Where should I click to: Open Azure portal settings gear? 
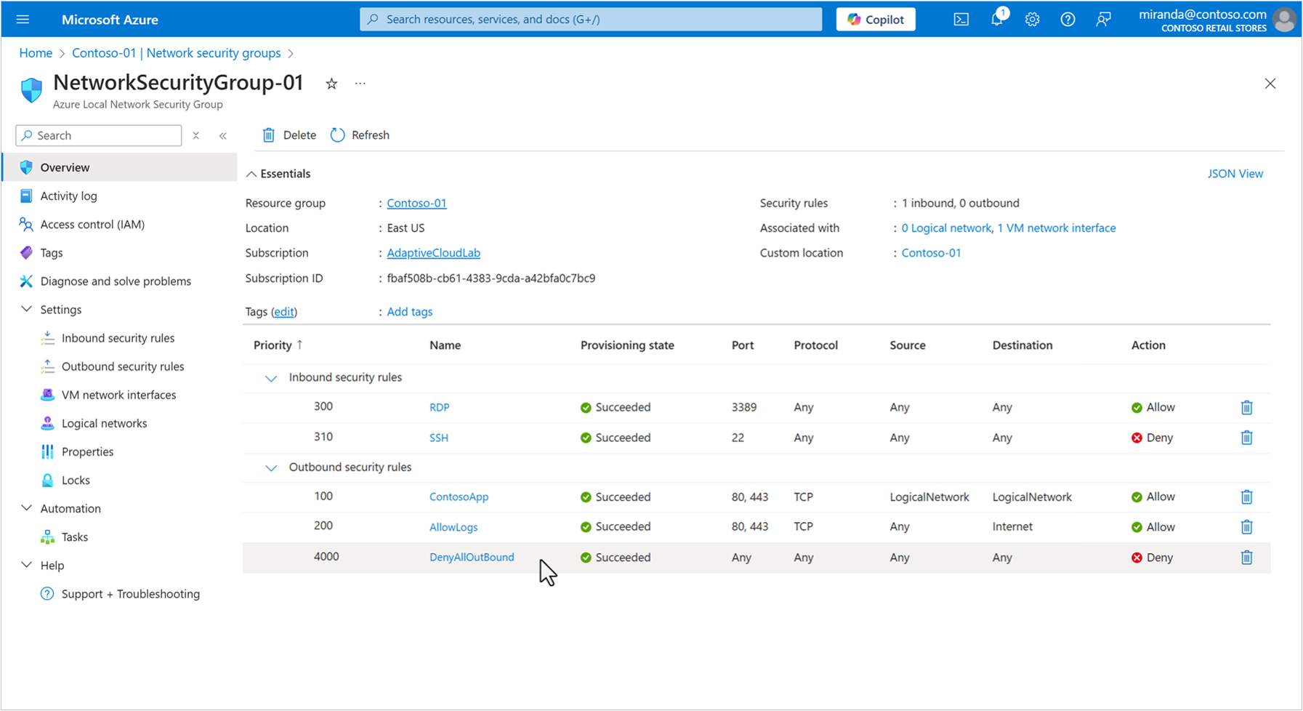click(1032, 19)
